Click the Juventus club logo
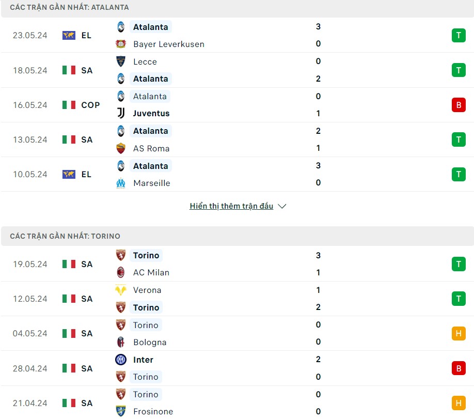 (x=121, y=113)
